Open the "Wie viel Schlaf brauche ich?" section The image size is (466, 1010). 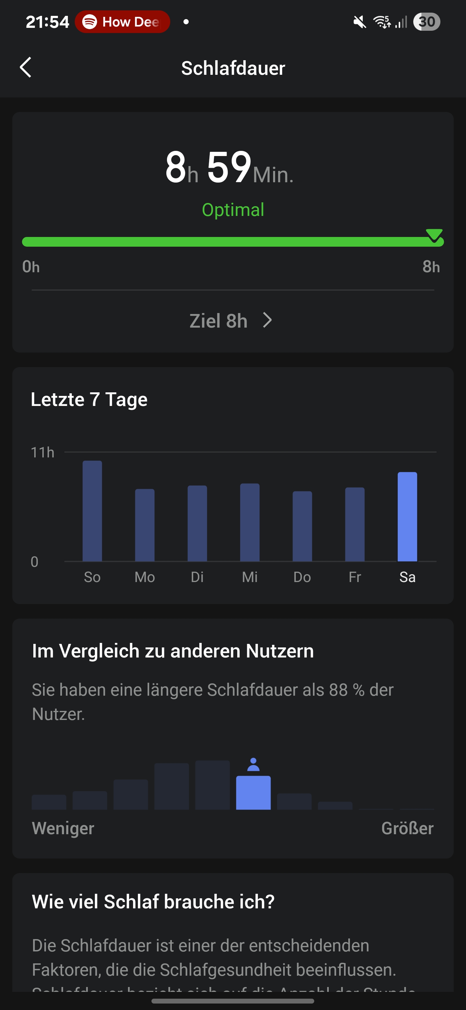click(x=153, y=902)
